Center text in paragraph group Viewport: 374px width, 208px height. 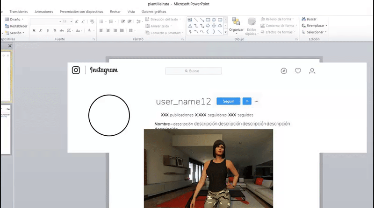108,30
